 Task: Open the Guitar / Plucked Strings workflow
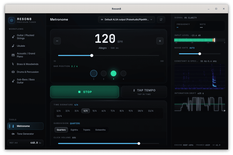tap(25, 37)
